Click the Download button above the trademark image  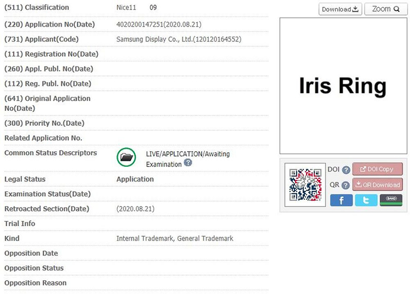coord(340,9)
